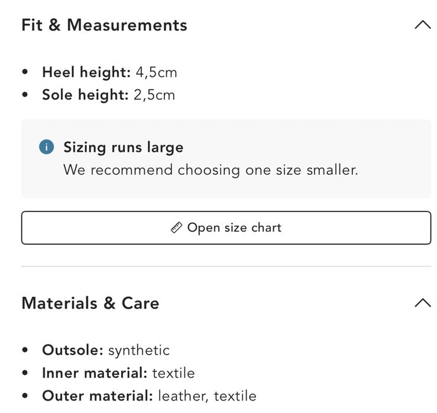Click the "Sizing runs large" notice title

coord(124,147)
